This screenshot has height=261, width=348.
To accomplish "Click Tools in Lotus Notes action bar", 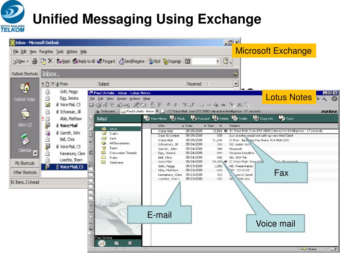I will point(286,118).
